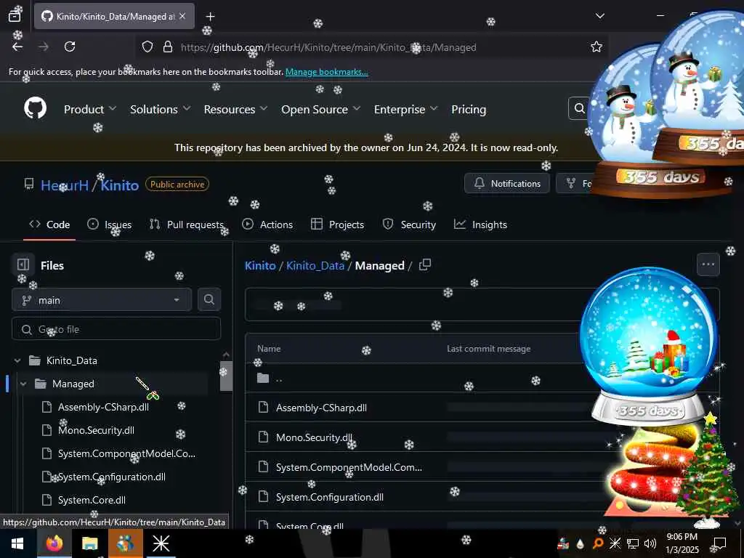Open the volume speaker tray icon
Screen dimensions: 744x558
tap(650, 543)
